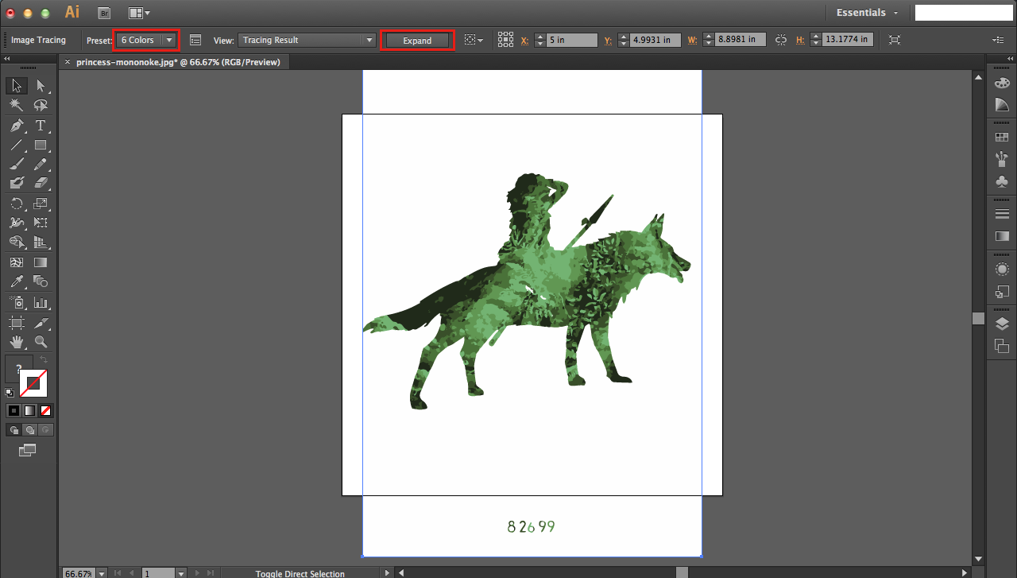Change screen mode button
Image resolution: width=1017 pixels, height=578 pixels.
pyautogui.click(x=28, y=450)
